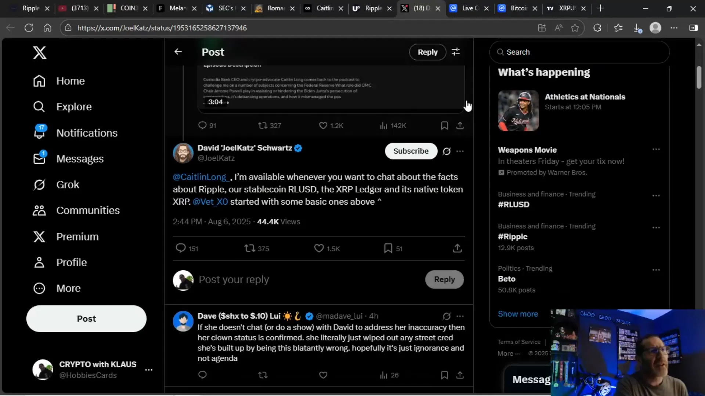Viewport: 705px width, 396px height.
Task: Subscribe to David Schwartz
Action: click(411, 151)
